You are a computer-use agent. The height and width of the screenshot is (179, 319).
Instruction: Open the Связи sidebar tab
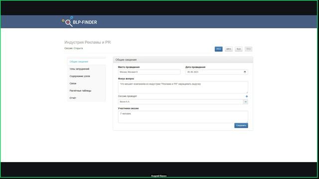(86, 84)
